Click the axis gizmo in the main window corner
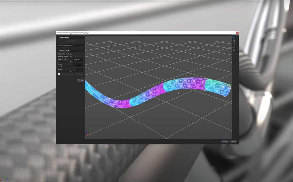Screen dimensions: 293x182 [x=5, y=177]
